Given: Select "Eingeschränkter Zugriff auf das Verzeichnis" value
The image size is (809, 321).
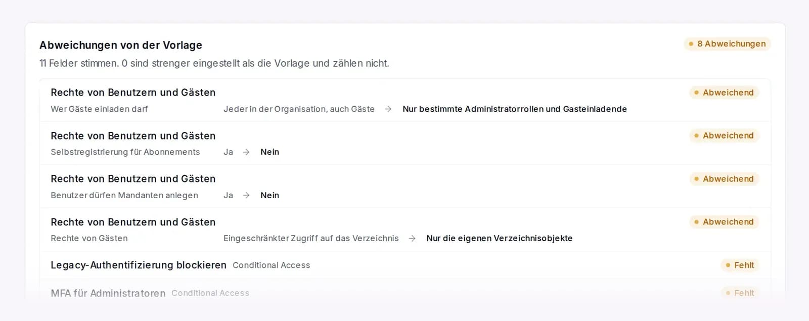Looking at the screenshot, I should tap(311, 238).
